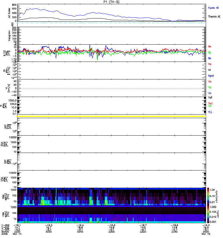This screenshot has height=238, width=223.
Task: Click the 2340 time tick label
Action: [x=174, y=232]
